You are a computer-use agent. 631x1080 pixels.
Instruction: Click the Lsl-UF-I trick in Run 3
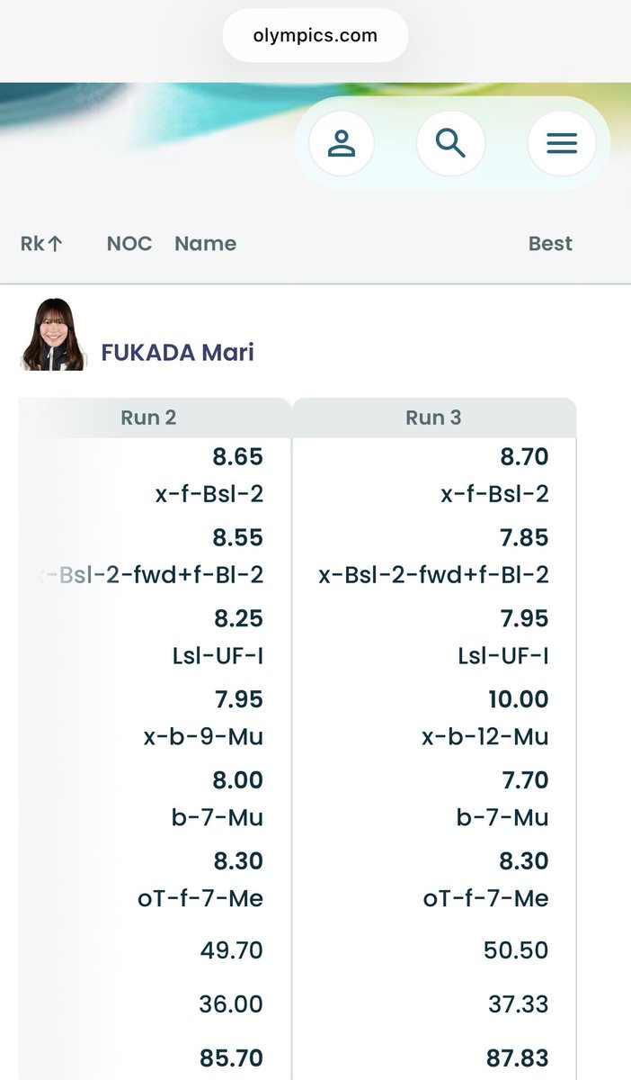pos(502,656)
